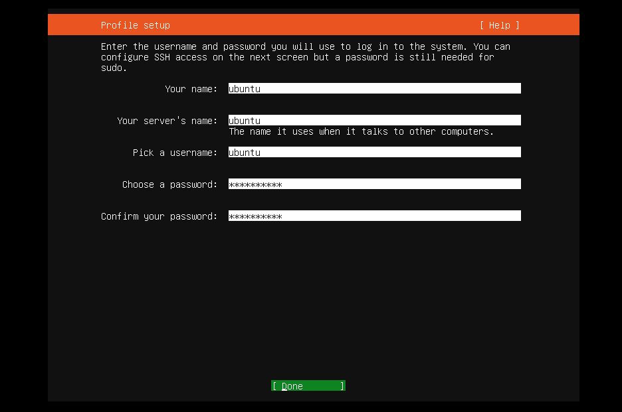Click the 'Choose a password:' label
Viewport: 622px width, 412px height.
169,184
